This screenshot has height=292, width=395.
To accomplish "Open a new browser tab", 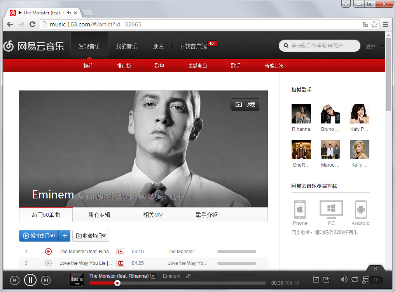I will click(x=88, y=13).
